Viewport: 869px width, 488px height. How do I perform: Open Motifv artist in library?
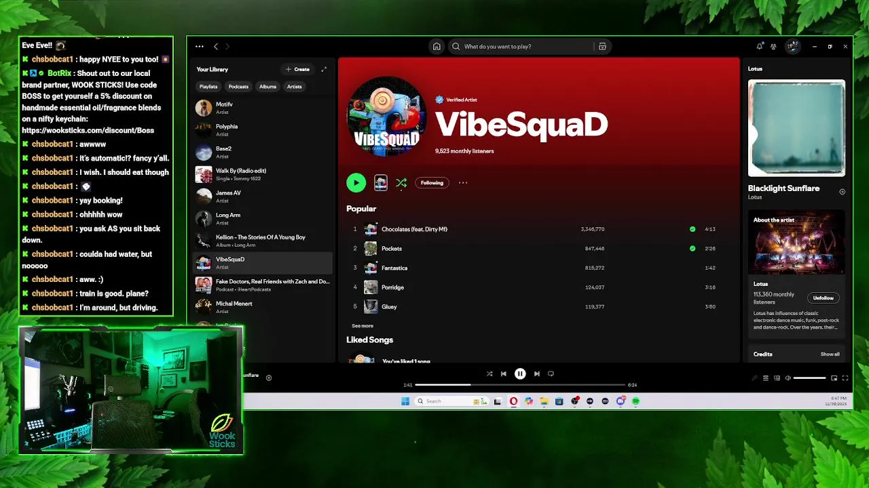tap(263, 108)
